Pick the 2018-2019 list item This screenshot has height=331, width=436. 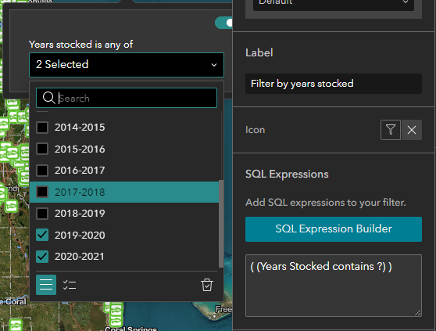click(124, 214)
